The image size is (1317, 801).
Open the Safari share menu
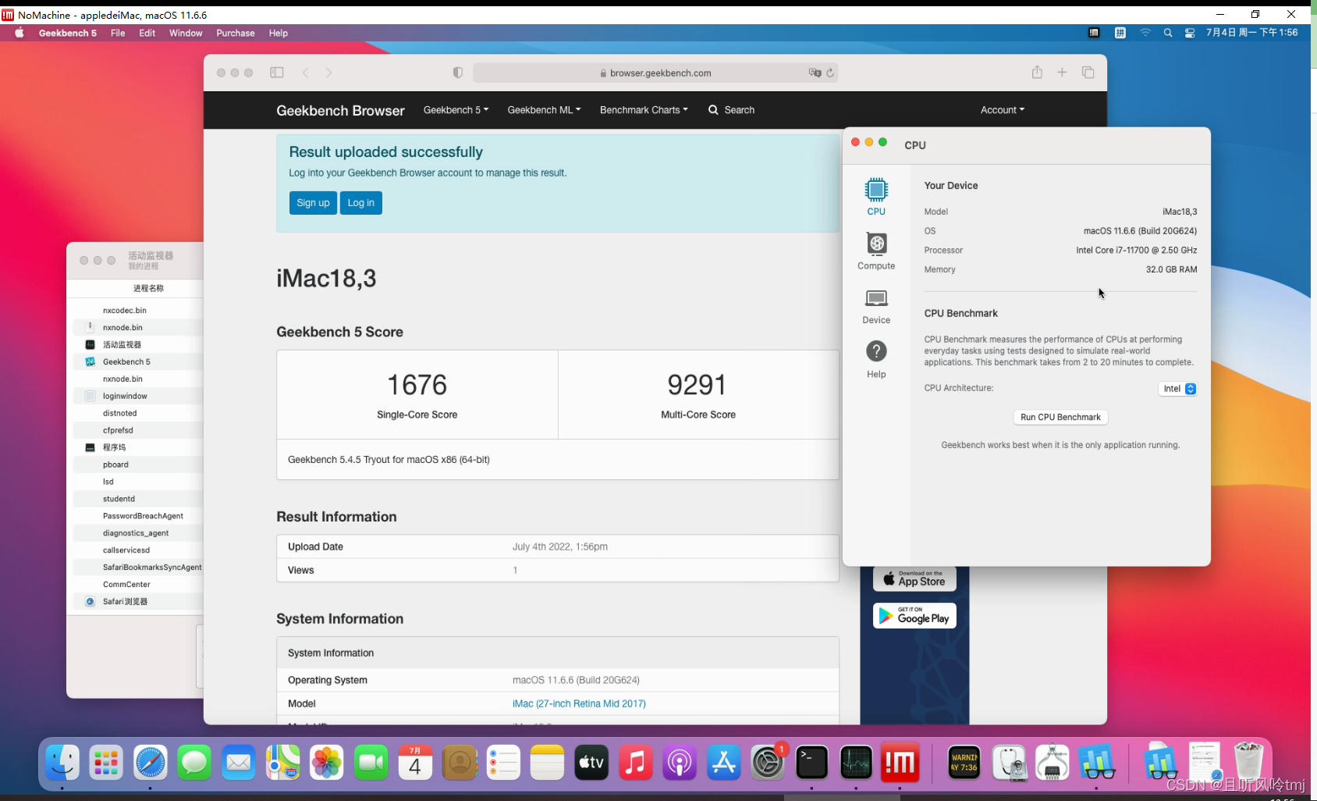1037,72
